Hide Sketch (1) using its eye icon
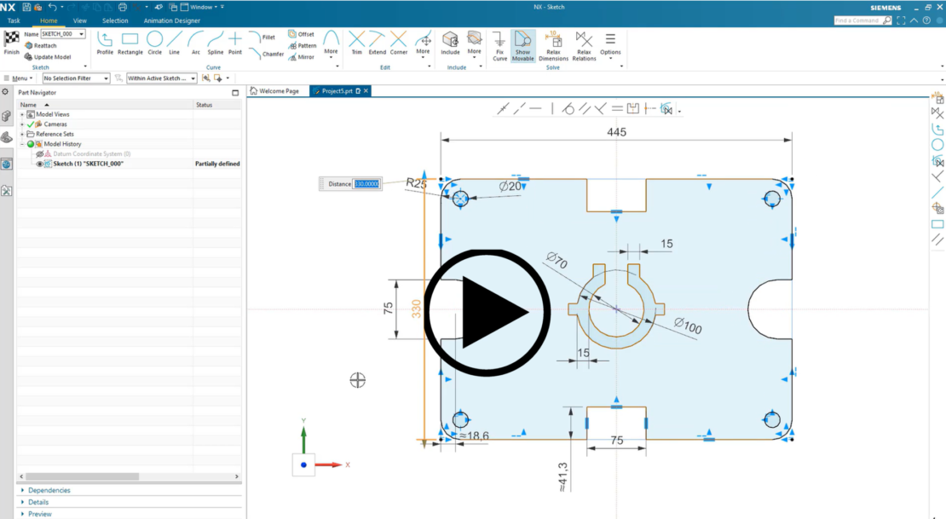The height and width of the screenshot is (519, 946). (39, 164)
